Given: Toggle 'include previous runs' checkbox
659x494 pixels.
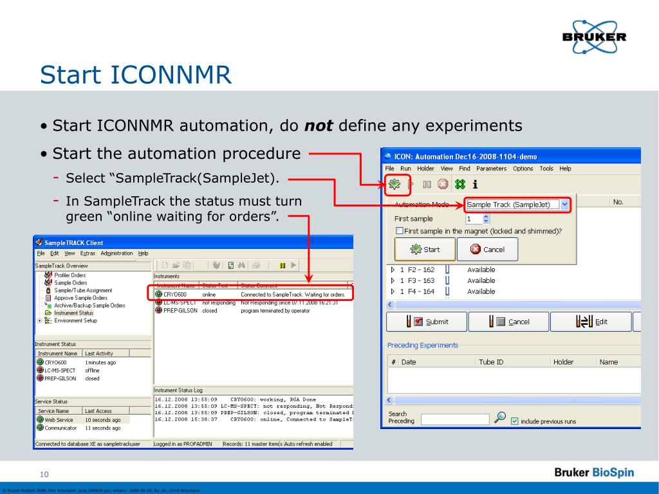Looking at the screenshot, I should pos(515,421).
